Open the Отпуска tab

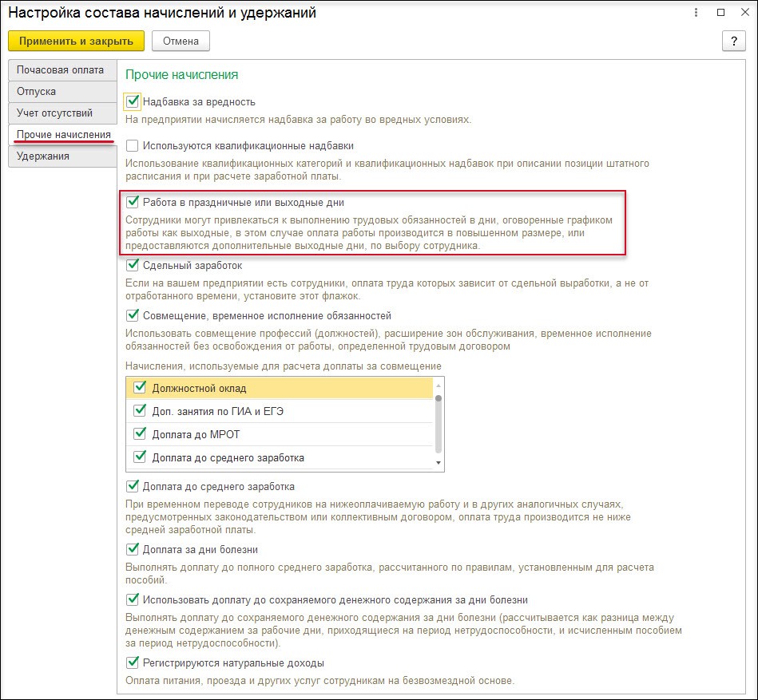tap(62, 92)
